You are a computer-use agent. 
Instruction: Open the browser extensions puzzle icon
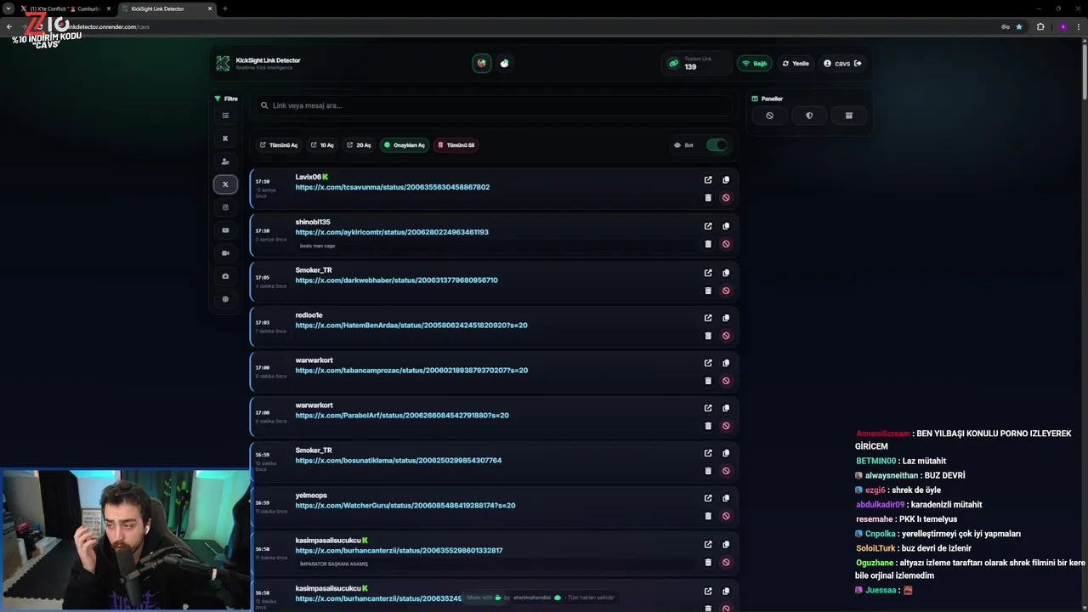[1040, 27]
